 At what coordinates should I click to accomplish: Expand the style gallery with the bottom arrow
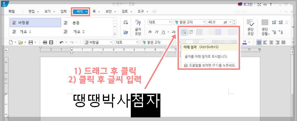(115, 34)
